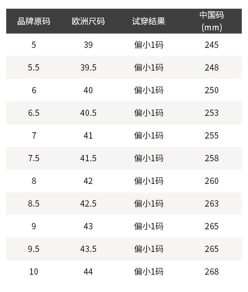Click the 品牌原码 column header
The height and width of the screenshot is (292, 248).
tap(33, 21)
